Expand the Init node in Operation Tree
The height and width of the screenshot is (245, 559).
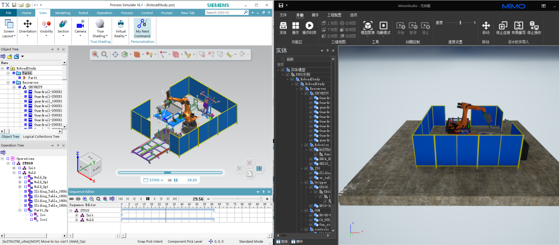[x=14, y=168]
